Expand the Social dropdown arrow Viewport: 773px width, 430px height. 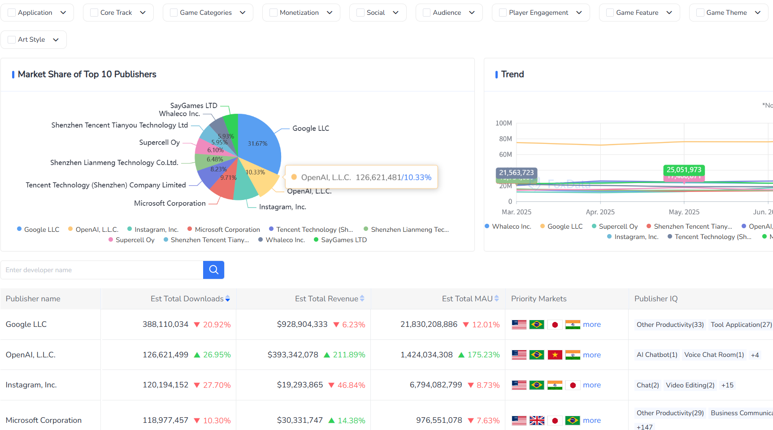click(395, 13)
